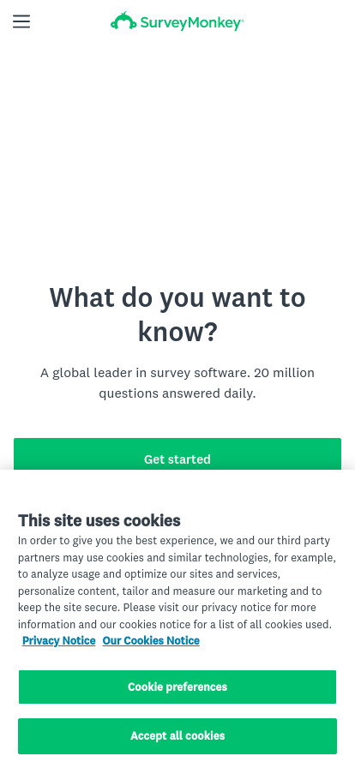Image resolution: width=355 pixels, height=768 pixels.
Task: Manage settings with the Cookie preferences button
Action: pos(177,687)
